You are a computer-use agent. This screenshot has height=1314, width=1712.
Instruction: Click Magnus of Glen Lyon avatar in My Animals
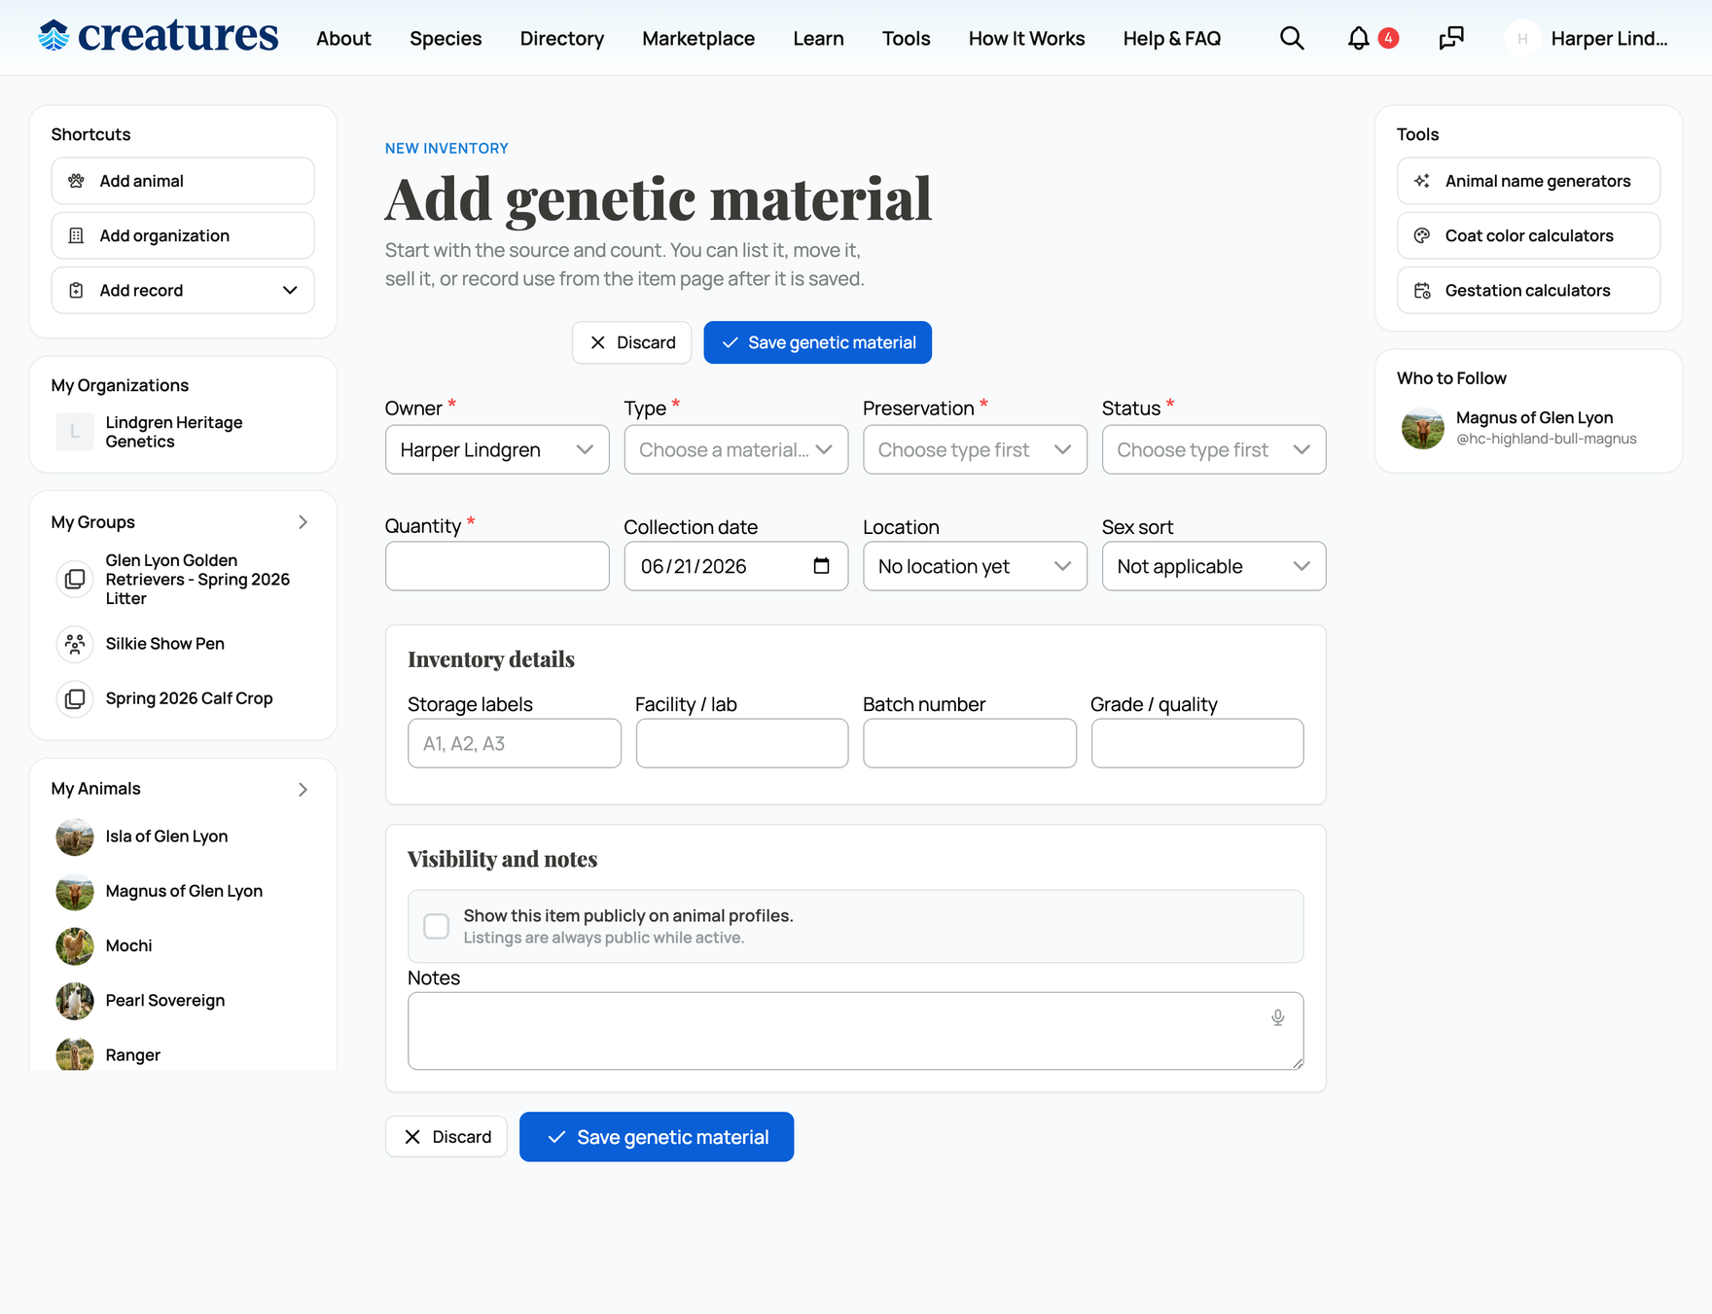(x=75, y=891)
